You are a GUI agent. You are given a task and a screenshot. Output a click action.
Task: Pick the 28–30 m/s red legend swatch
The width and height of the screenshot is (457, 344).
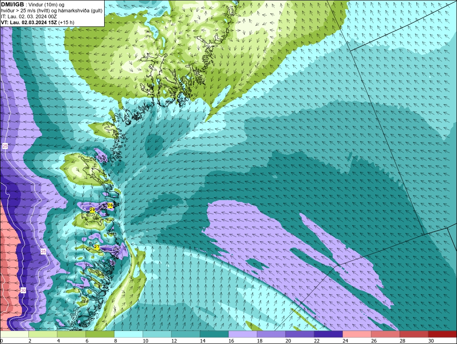pos(414,334)
